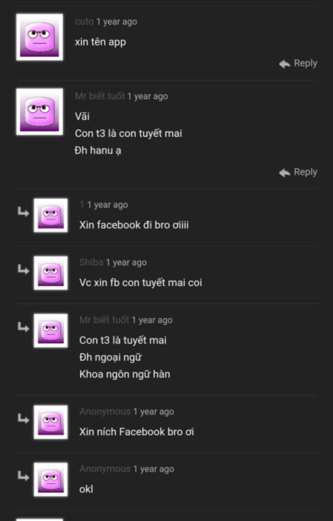Open the username 'cuto'
Image resolution: width=333 pixels, height=521 pixels.
click(x=84, y=22)
